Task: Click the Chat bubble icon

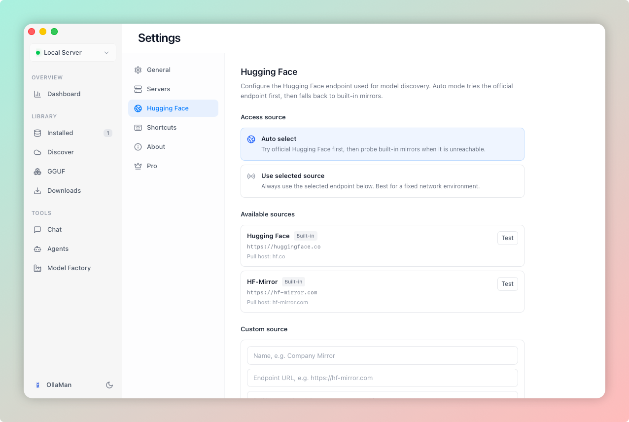Action: point(37,230)
